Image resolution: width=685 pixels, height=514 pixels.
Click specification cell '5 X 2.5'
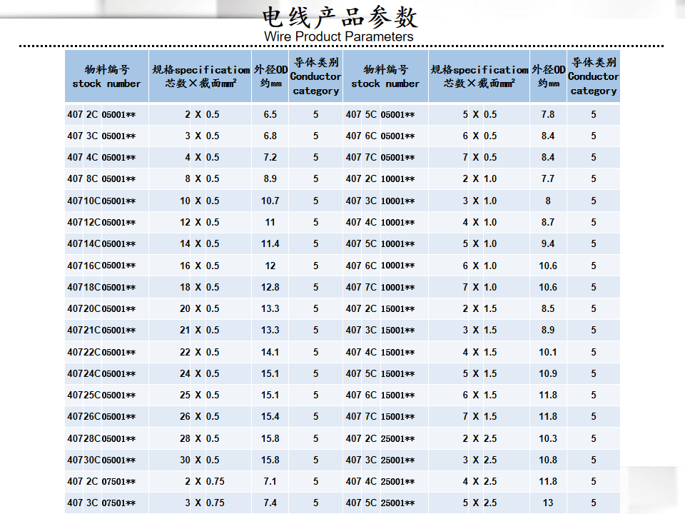coord(479,503)
